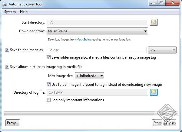Toggle save folder image if image tag exists

(48, 57)
